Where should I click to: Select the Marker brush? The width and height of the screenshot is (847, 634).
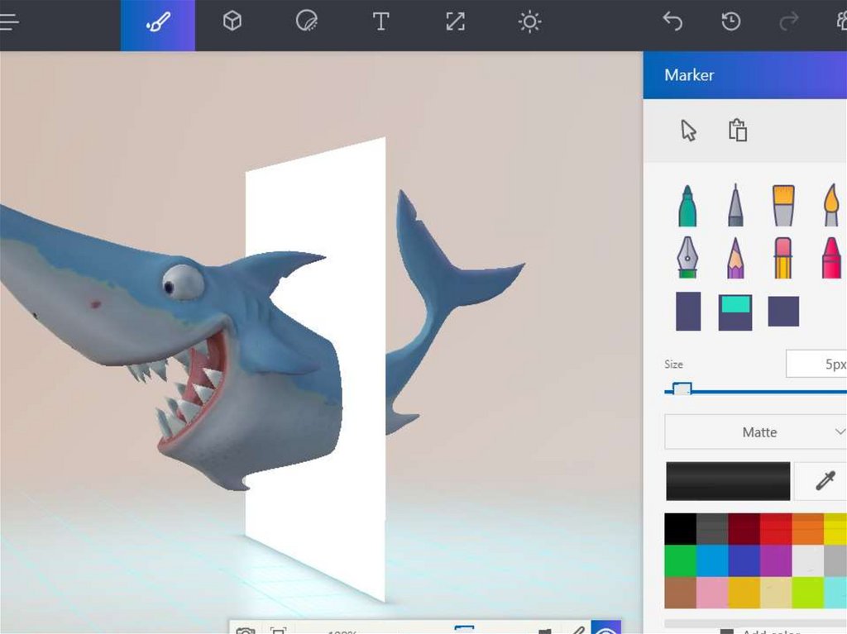(x=687, y=206)
